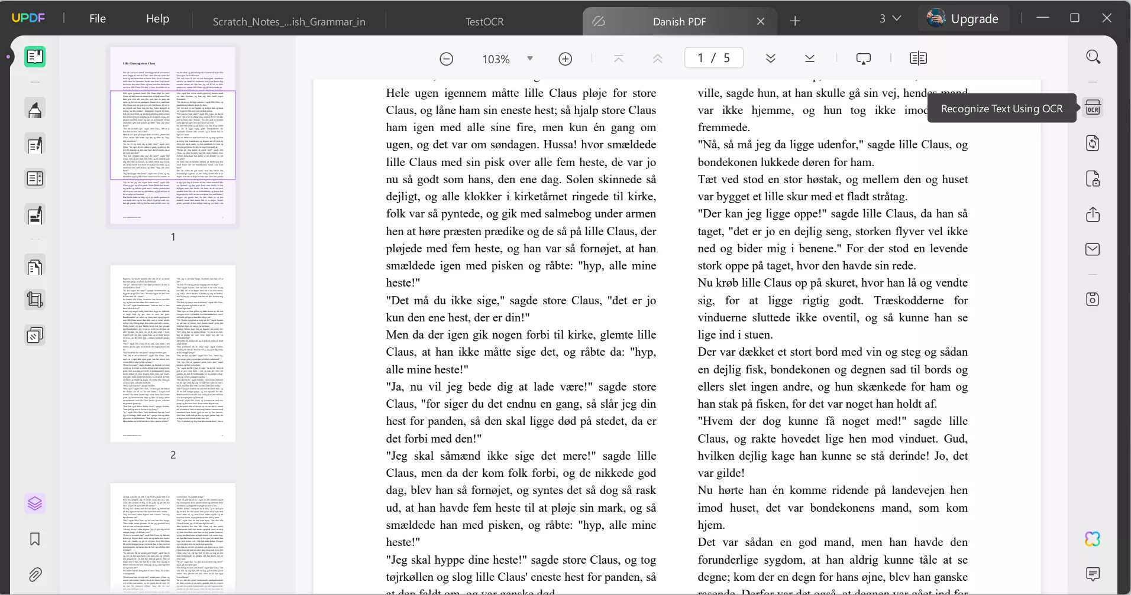Toggle two-page reading view

click(919, 58)
